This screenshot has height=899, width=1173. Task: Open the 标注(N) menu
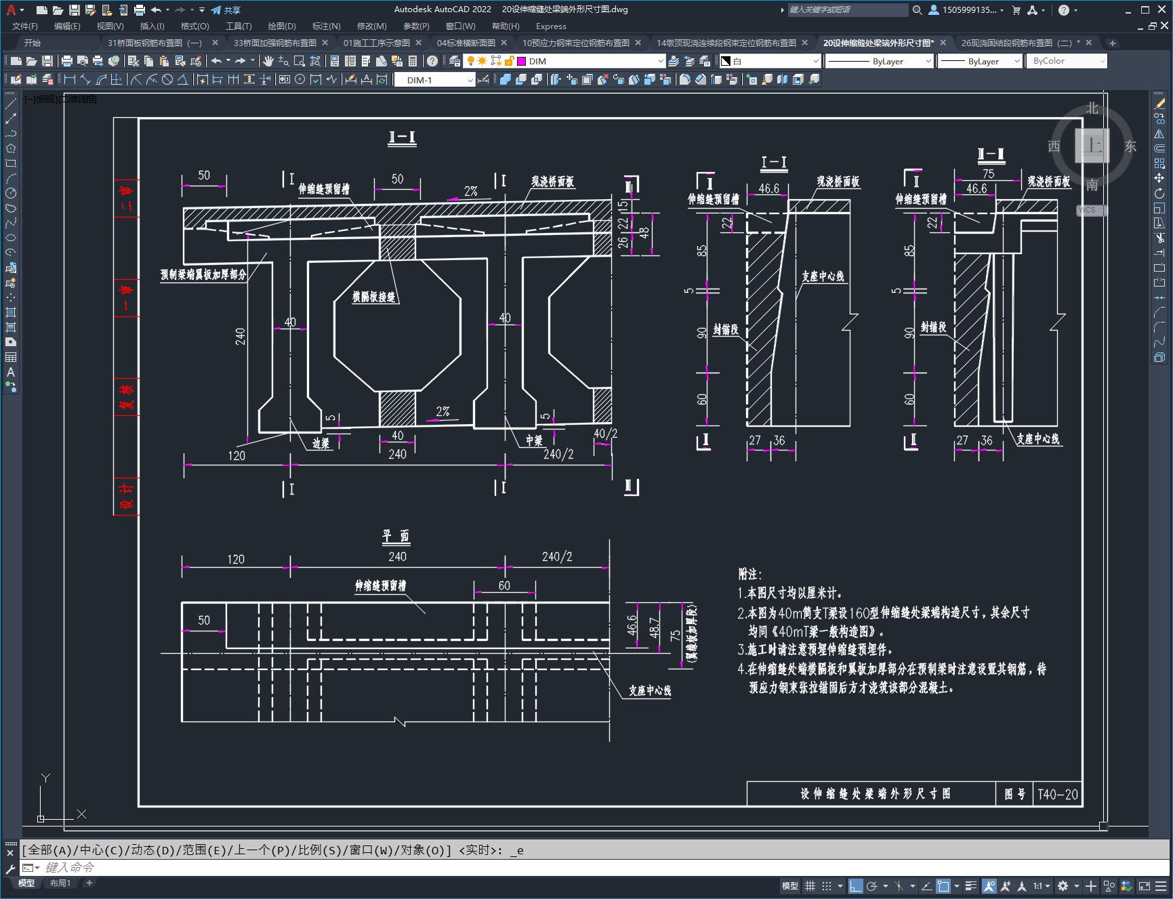(x=326, y=26)
